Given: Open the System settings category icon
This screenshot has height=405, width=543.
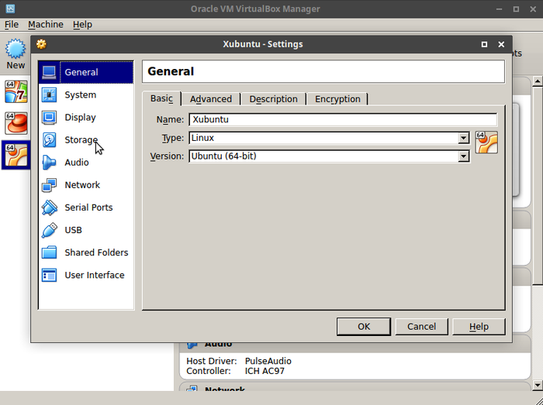Looking at the screenshot, I should [x=49, y=94].
